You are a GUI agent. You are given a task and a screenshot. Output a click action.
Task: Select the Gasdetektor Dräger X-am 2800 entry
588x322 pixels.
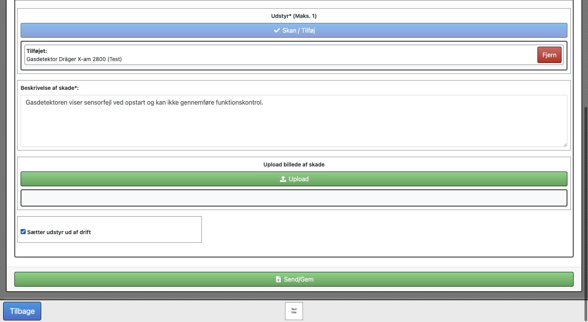coord(74,59)
